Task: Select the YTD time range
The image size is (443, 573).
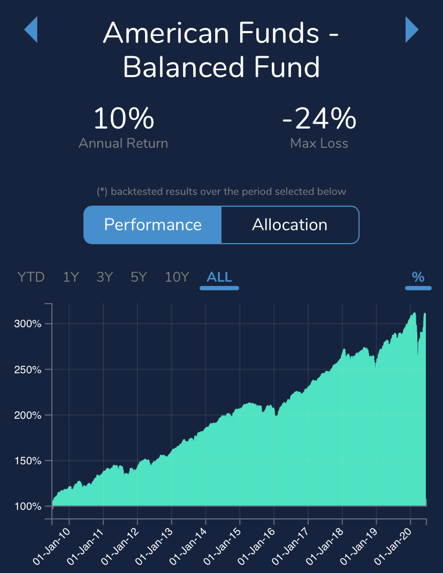Action: click(x=31, y=277)
